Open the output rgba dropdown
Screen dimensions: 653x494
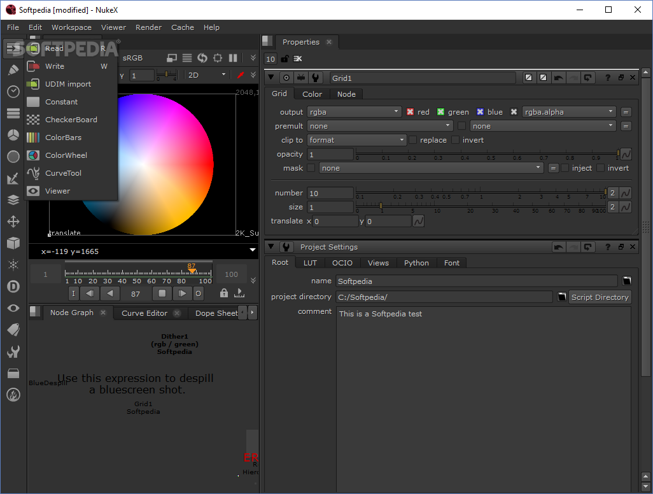(355, 112)
